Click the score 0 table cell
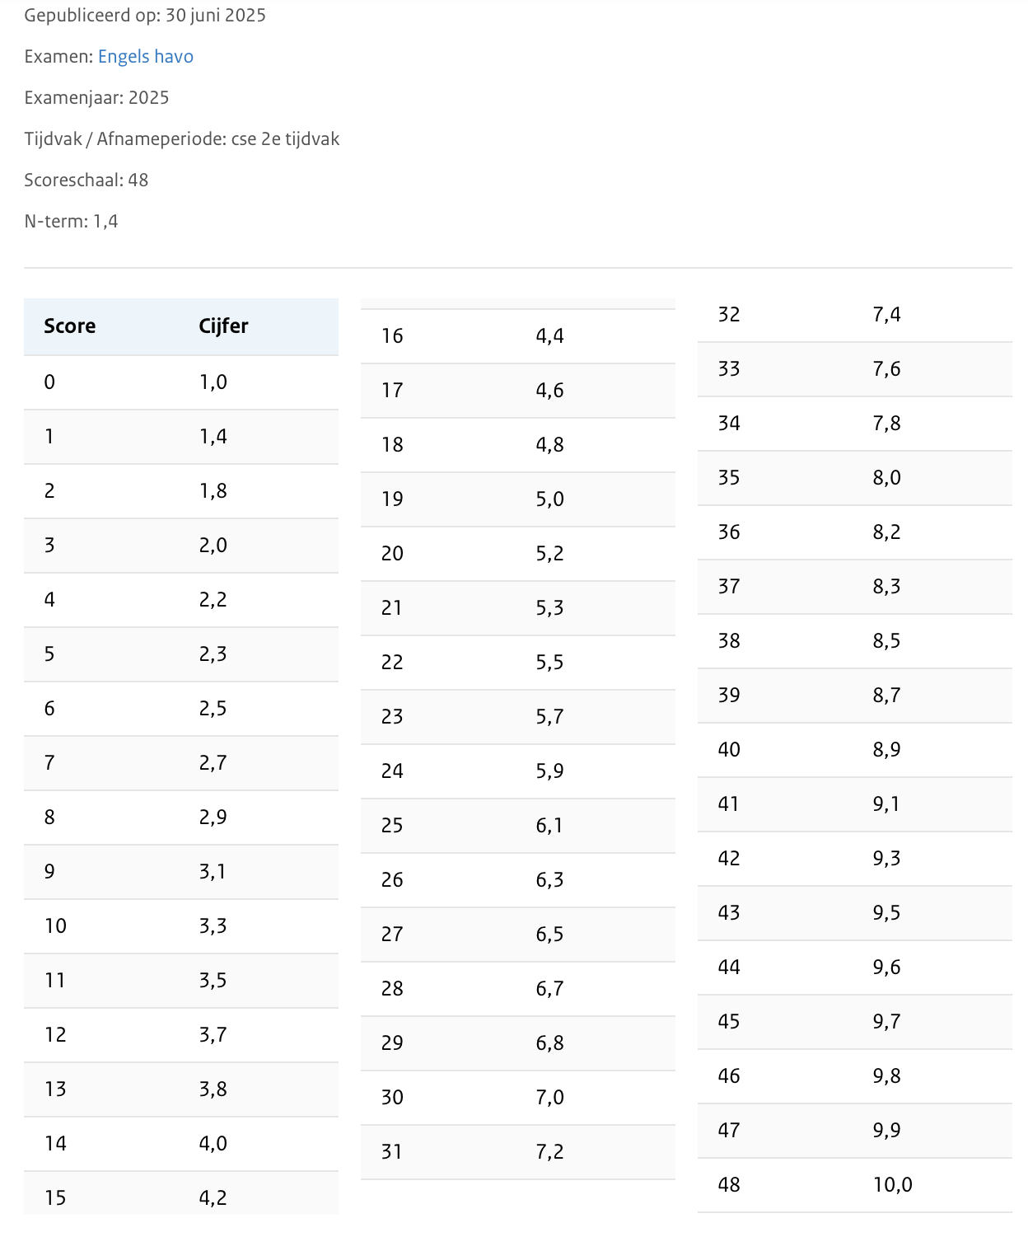 (x=50, y=382)
